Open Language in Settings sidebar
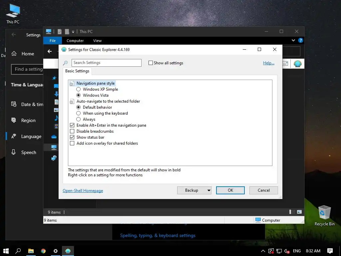The image size is (341, 256). (24, 136)
